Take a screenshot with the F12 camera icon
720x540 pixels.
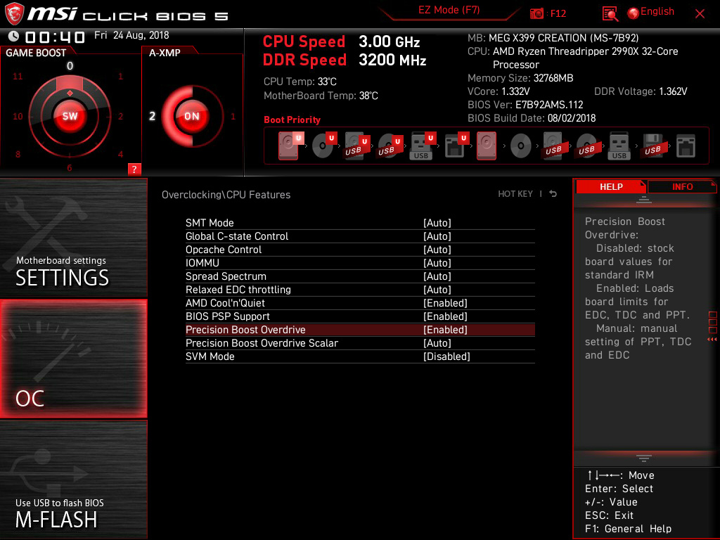coord(536,14)
